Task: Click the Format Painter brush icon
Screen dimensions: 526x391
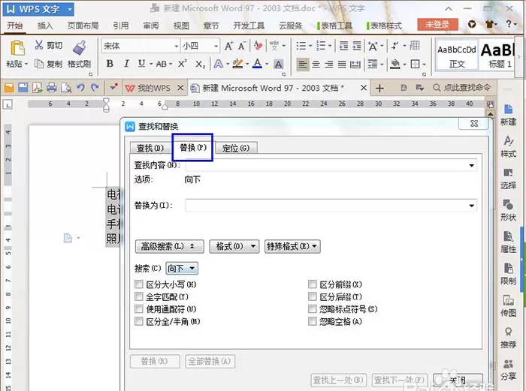Action: click(x=80, y=48)
